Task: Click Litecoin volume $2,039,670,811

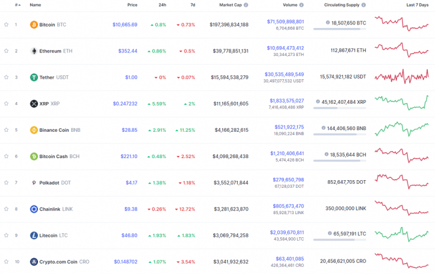Action: click(287, 233)
